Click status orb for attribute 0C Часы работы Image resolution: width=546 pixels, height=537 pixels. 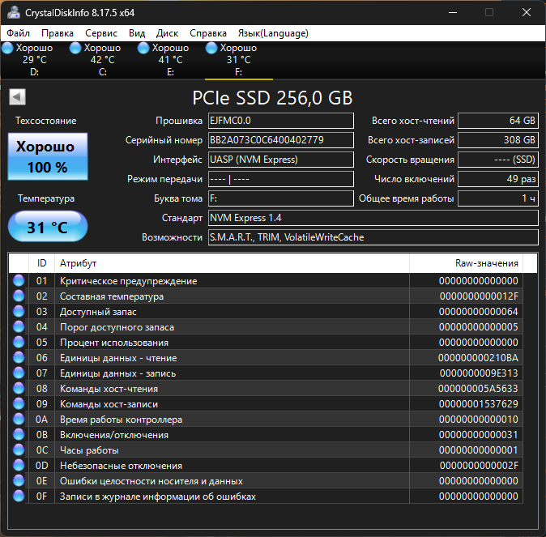point(19,450)
